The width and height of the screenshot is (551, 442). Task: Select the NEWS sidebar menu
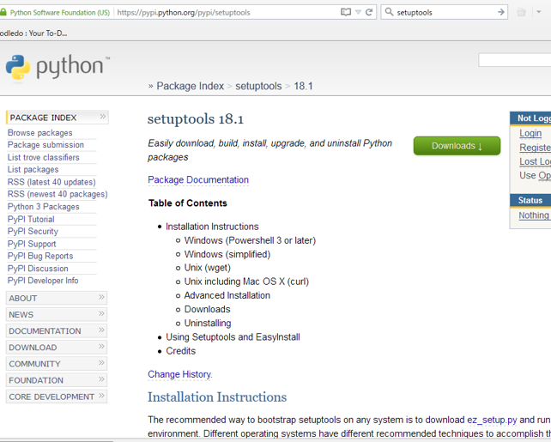pyautogui.click(x=57, y=314)
